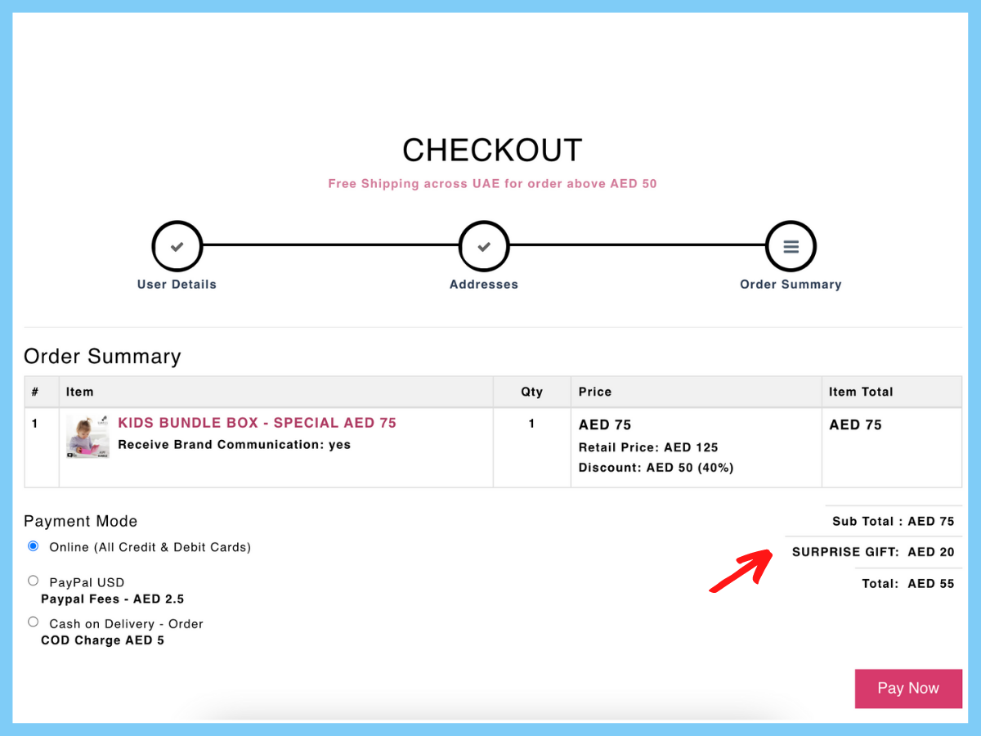Go to the User Details step label
Screen dimensions: 981x736
pyautogui.click(x=177, y=285)
